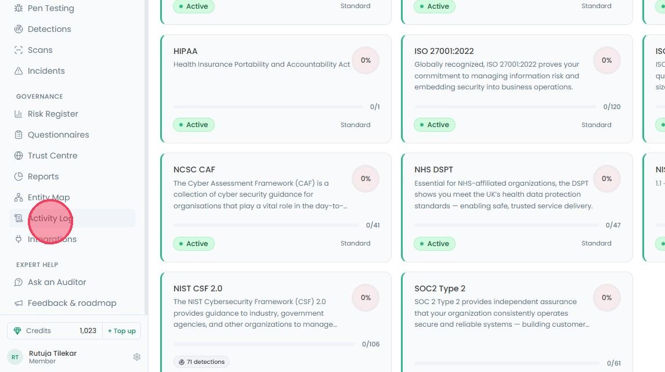Viewport: 665px width, 372px height.
Task: Open Feedback & roadmap link
Action: tap(72, 303)
